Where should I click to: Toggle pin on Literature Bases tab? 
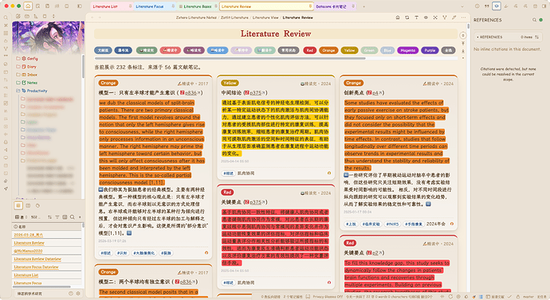click(216, 6)
